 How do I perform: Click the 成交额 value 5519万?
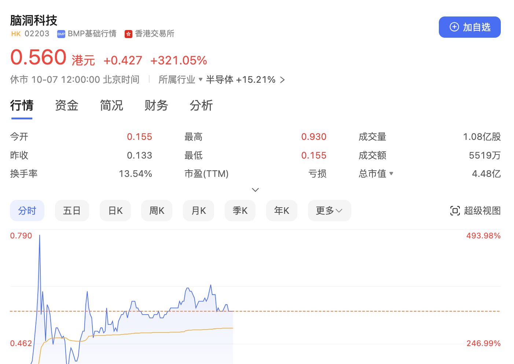[x=485, y=155]
